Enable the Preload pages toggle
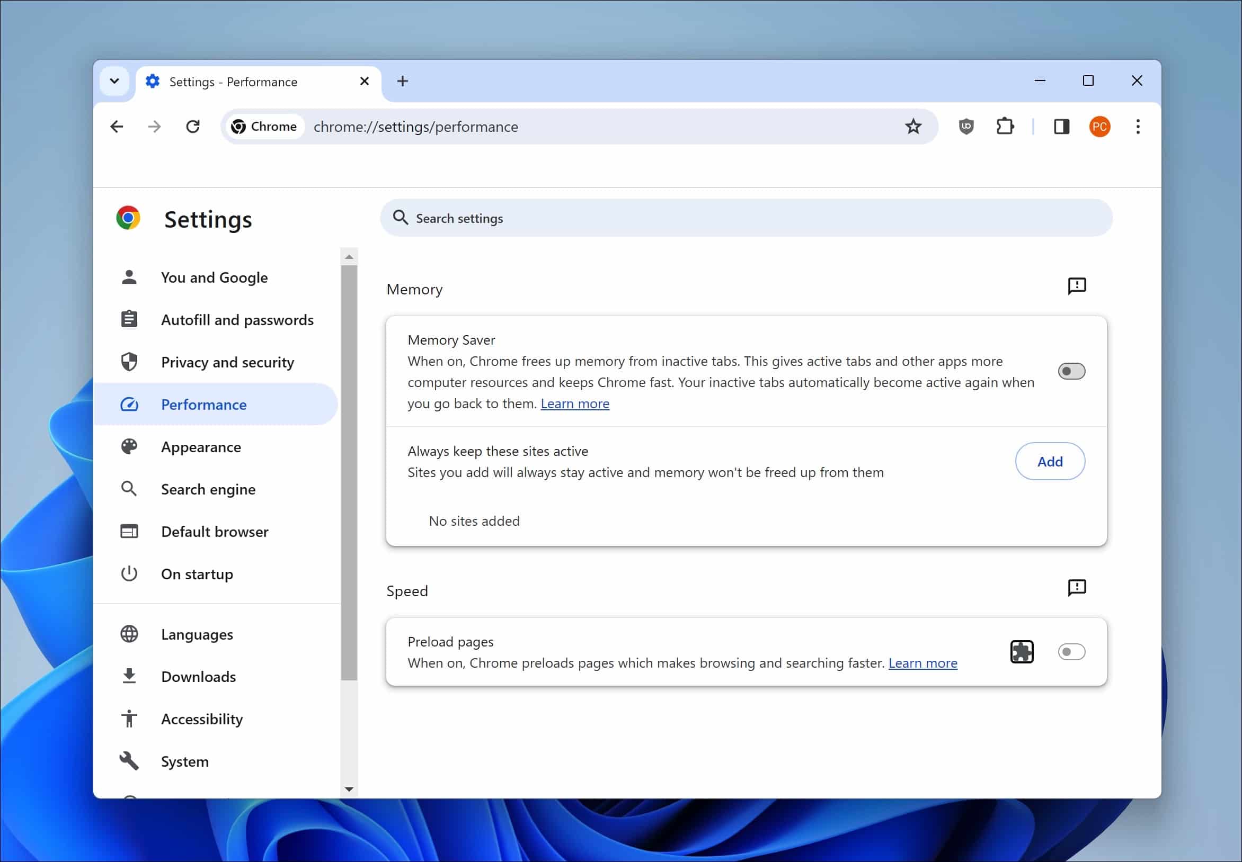 (1071, 652)
